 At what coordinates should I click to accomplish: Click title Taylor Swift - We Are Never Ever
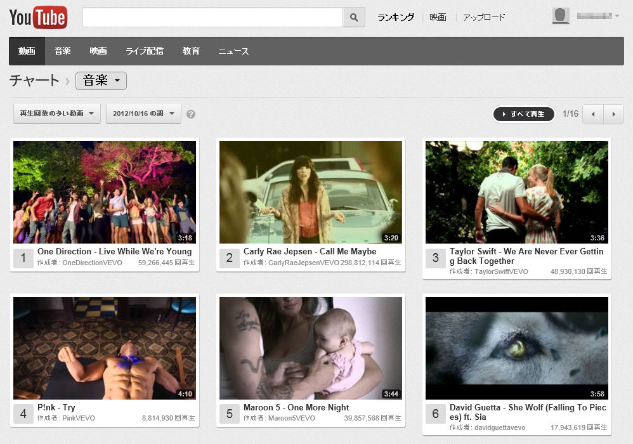(526, 256)
